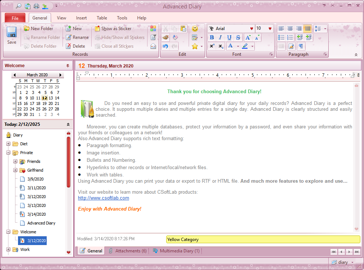Screen dimensions: 364x270
Task: Apply subscript formatting
Action: point(221,46)
